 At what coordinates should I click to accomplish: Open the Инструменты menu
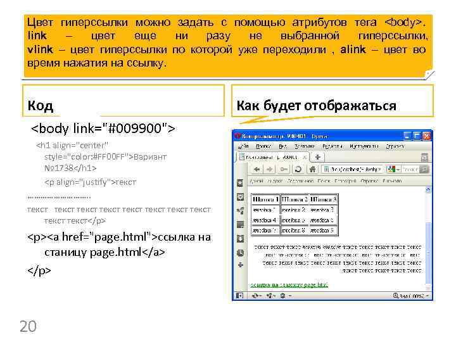[x=364, y=146]
